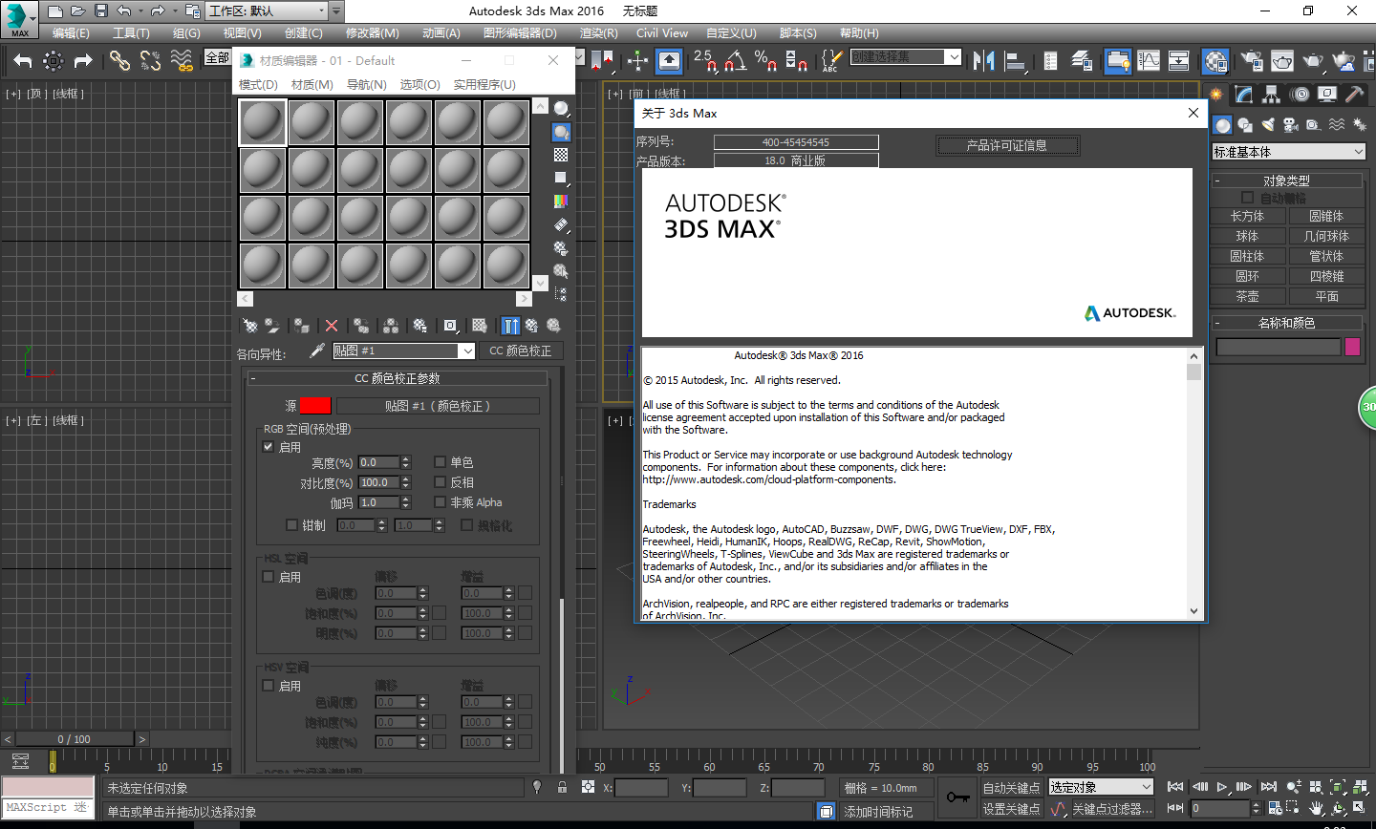Open the 工作区: 默认 workspace dropdown
This screenshot has height=829, width=1376.
pos(267,11)
